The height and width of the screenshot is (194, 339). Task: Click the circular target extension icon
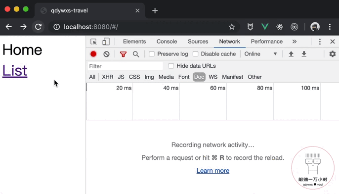[294, 27]
